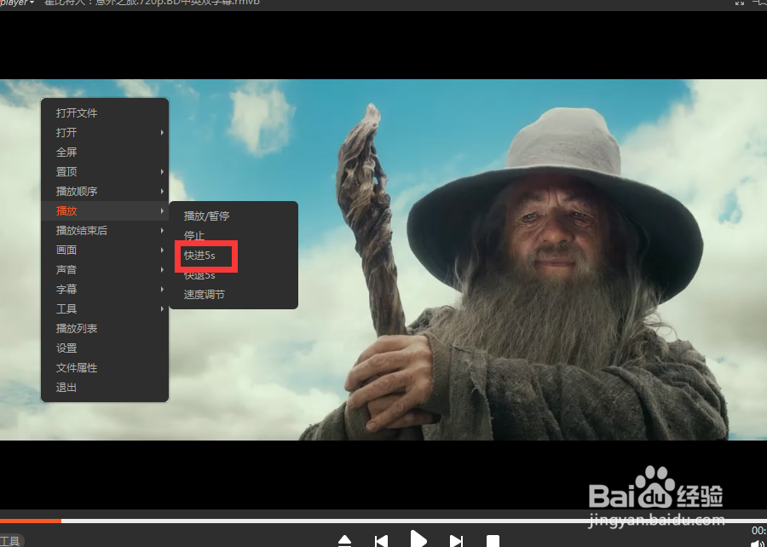767x547 pixels.
Task: Open the 声音 submenu
Action: (x=105, y=269)
